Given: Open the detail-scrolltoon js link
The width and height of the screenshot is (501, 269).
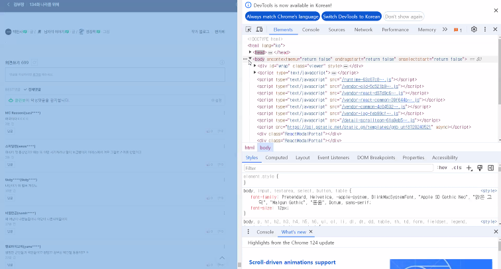Looking at the screenshot, I should (x=378, y=120).
